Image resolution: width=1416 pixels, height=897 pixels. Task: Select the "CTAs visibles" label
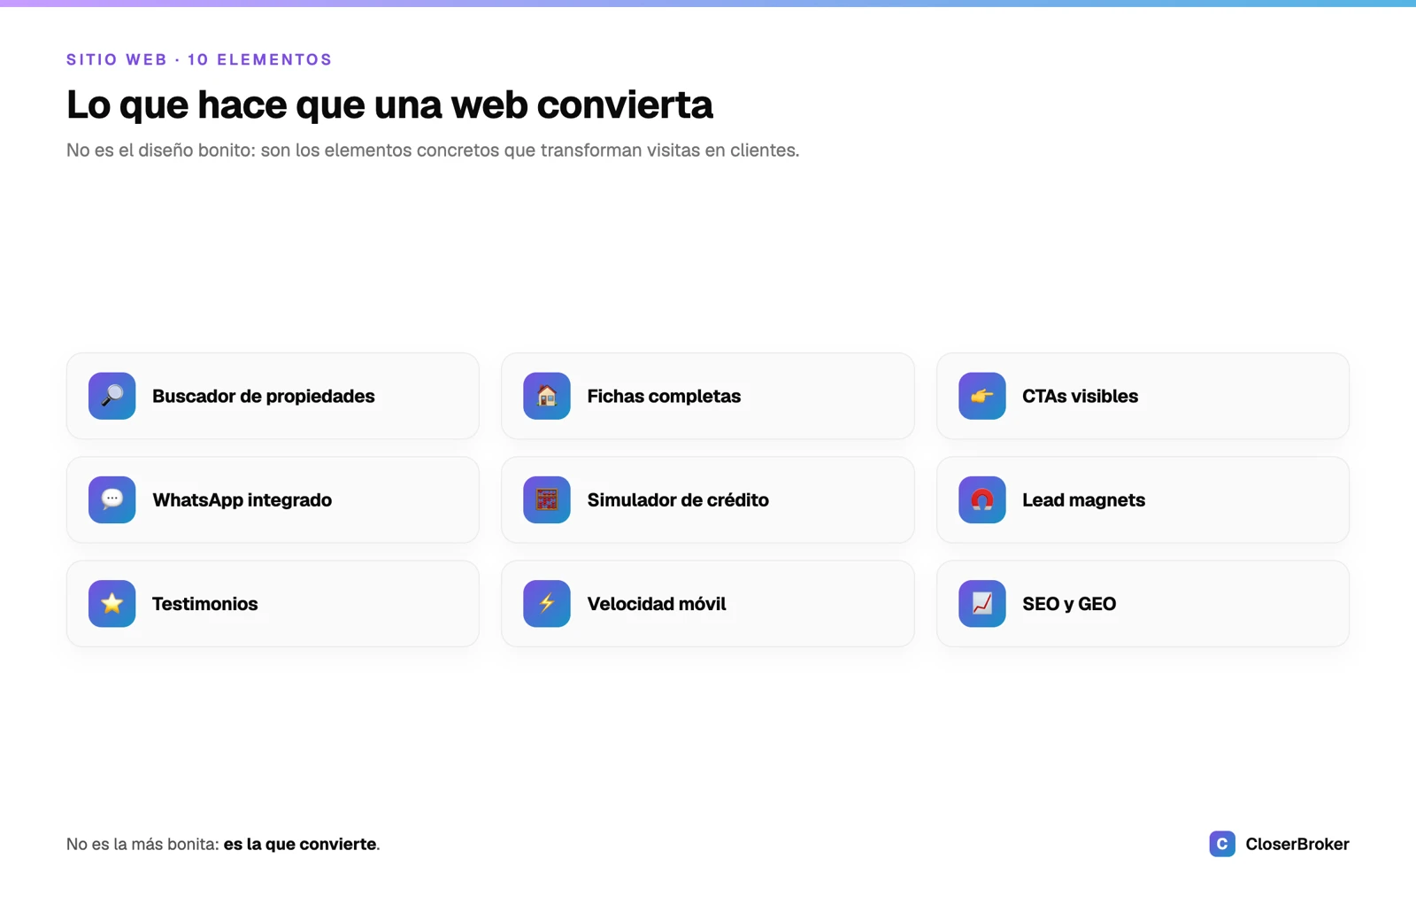pyautogui.click(x=1080, y=396)
